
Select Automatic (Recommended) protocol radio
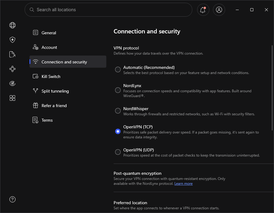click(x=118, y=69)
